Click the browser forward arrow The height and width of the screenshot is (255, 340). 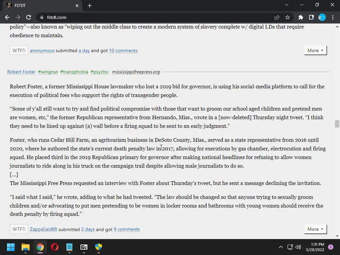pos(18,17)
